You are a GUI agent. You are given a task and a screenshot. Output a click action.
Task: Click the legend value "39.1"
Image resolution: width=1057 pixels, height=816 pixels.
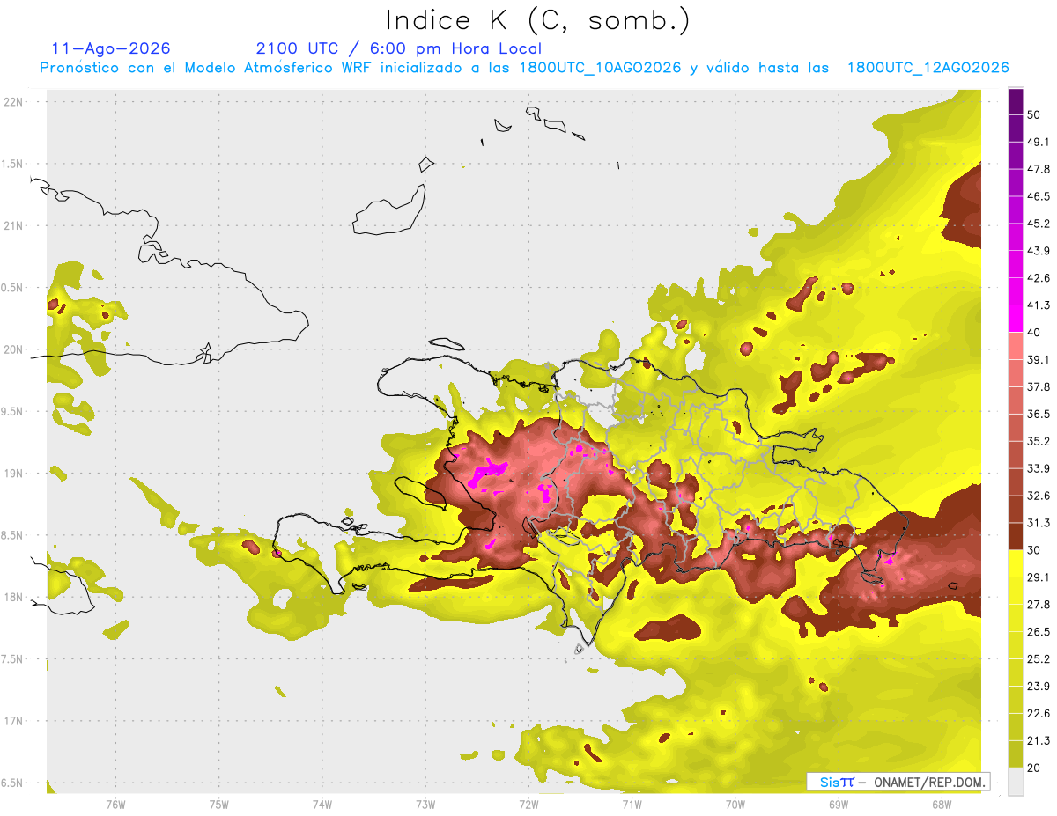pos(1039,360)
